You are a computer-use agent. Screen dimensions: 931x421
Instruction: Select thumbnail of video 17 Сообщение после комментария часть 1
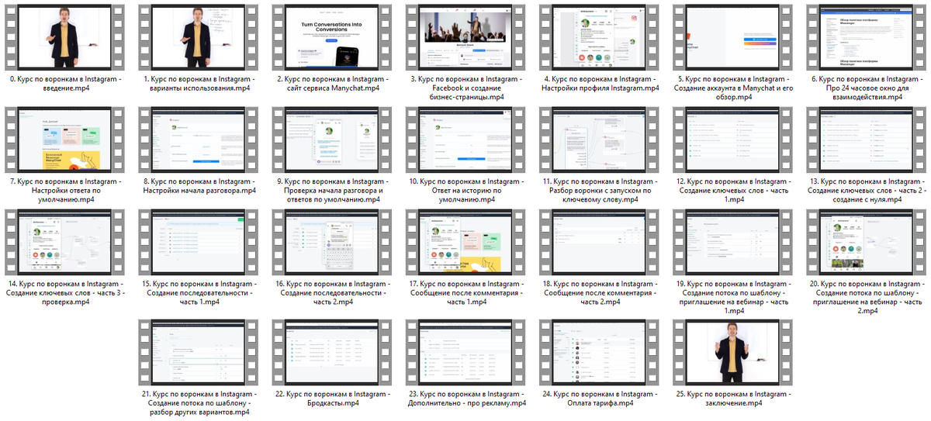coord(465,241)
